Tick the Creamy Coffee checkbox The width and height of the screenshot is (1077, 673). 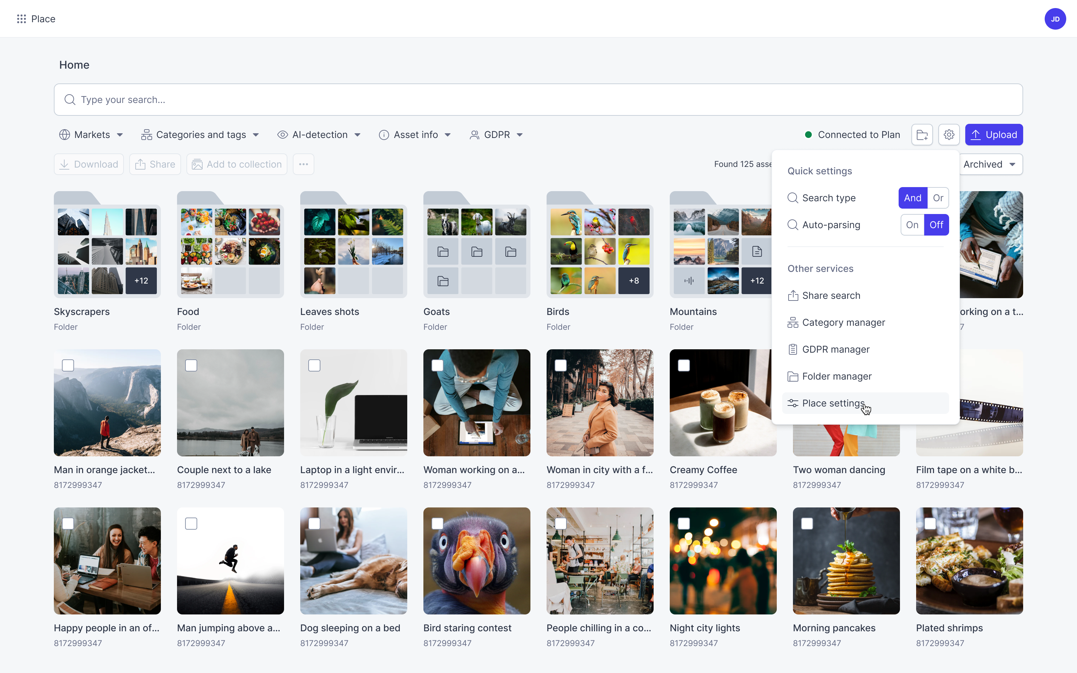point(684,365)
